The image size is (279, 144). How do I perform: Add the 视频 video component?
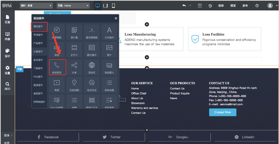pyautogui.click(x=57, y=84)
